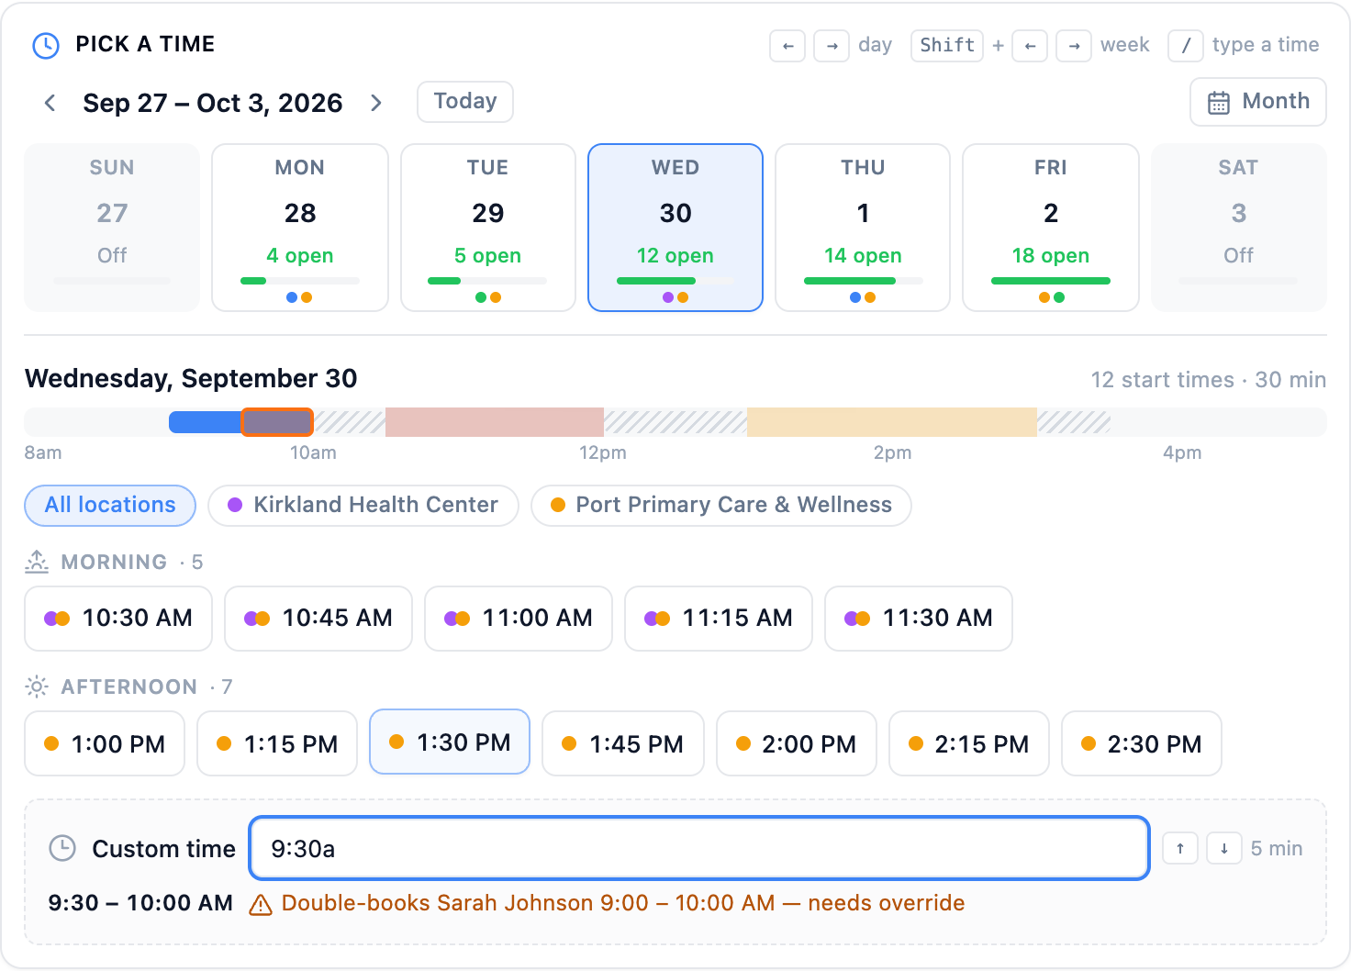This screenshot has width=1351, height=971.
Task: Click the slash type-a-time shortcut key
Action: tap(1186, 46)
